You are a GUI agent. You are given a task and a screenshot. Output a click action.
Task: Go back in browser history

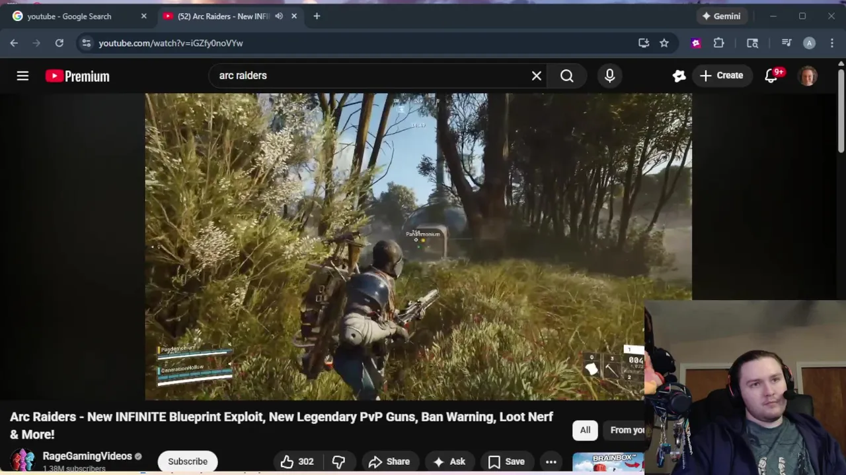tap(14, 43)
